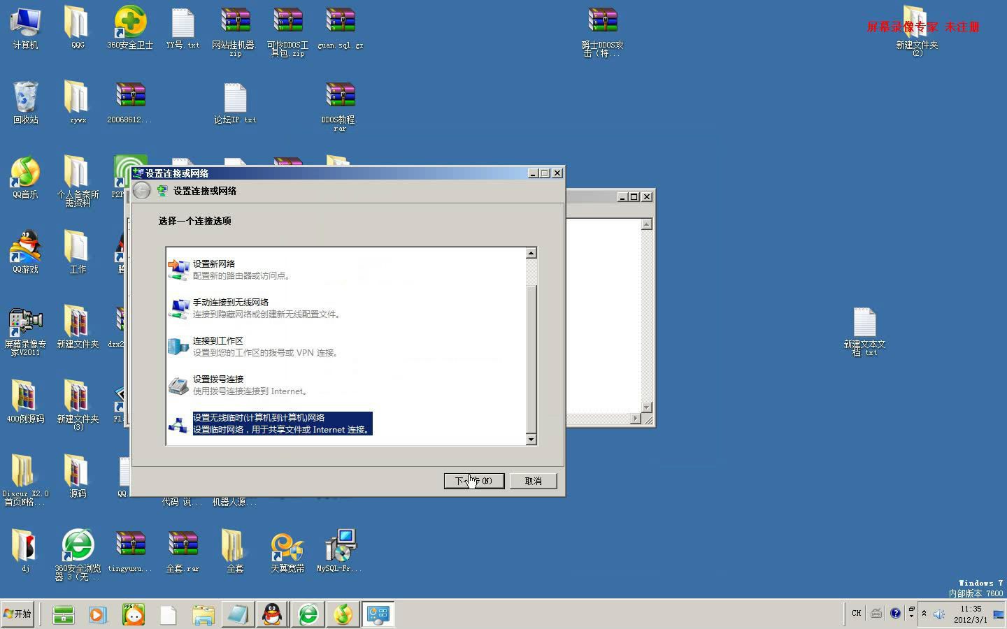Open 360安全浏览器 from the desktop
This screenshot has height=629, width=1007.
click(x=78, y=546)
